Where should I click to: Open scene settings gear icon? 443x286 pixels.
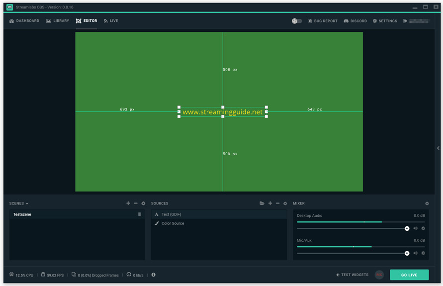tap(143, 203)
